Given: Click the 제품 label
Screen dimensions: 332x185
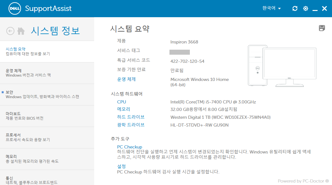Looking at the screenshot, I should point(121,41).
